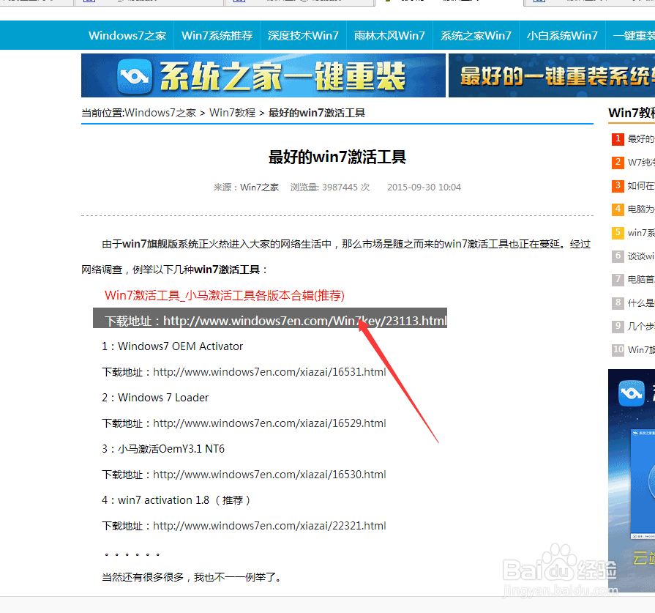Open sidebar article starting with 谈谈wi
The image size is (655, 613).
641,256
